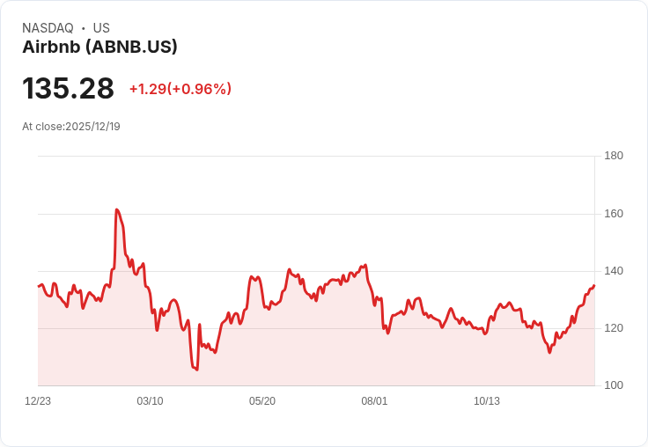This screenshot has height=447, width=648.
Task: Click the 08/01 date label on axis
Action: pos(374,401)
